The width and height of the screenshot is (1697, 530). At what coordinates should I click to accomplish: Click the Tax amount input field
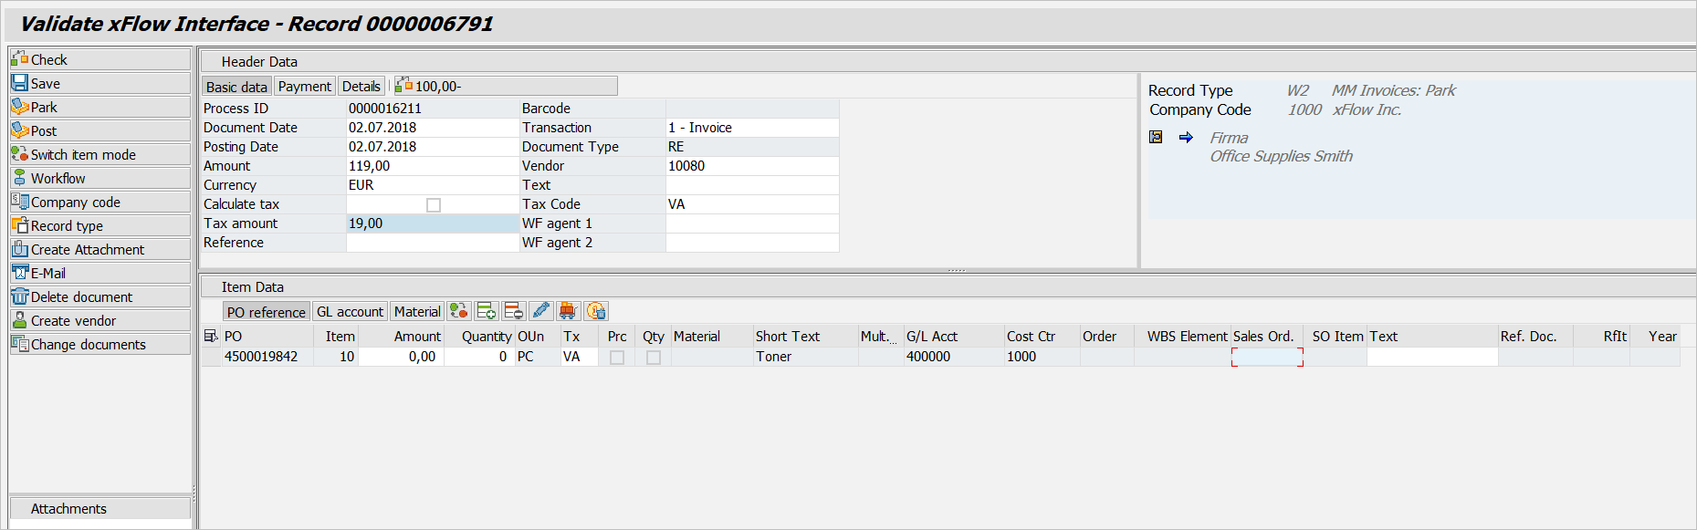click(432, 223)
